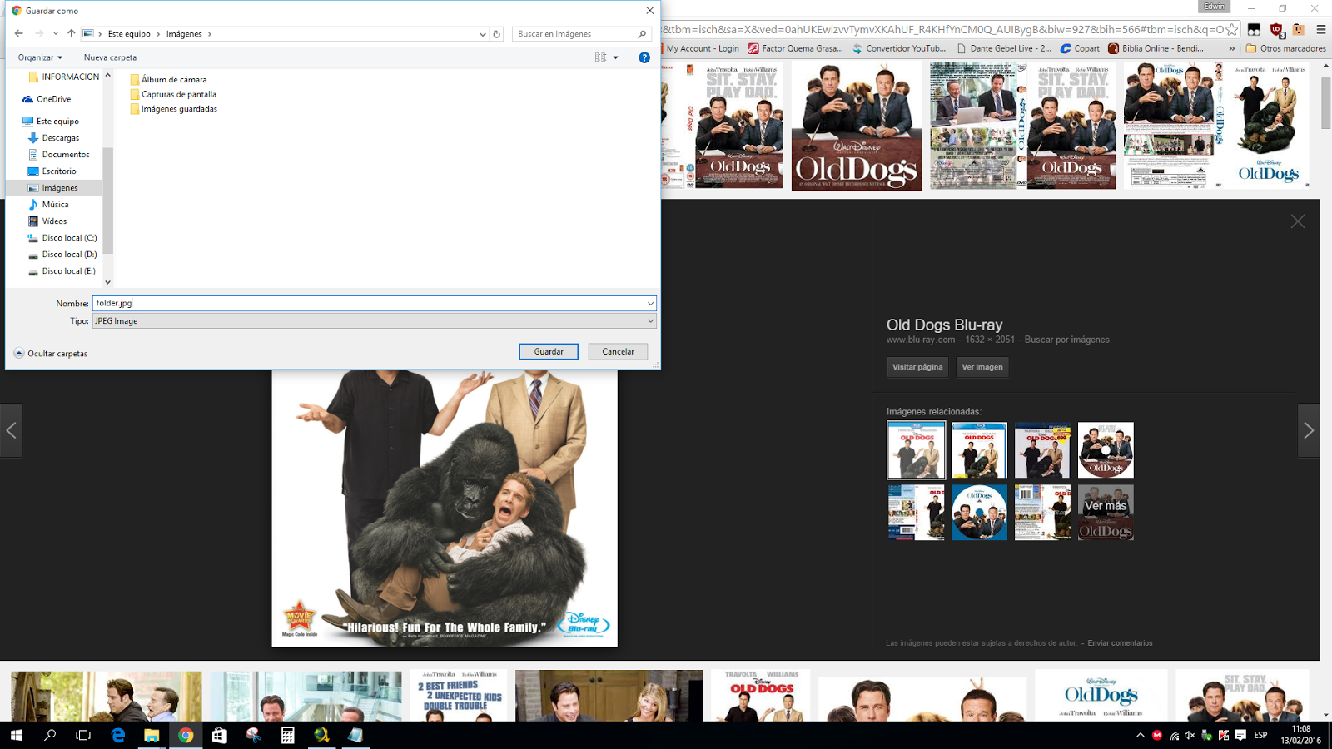This screenshot has height=749, width=1332.
Task: Collapse folders with Ocultar carpetas
Action: coord(51,353)
